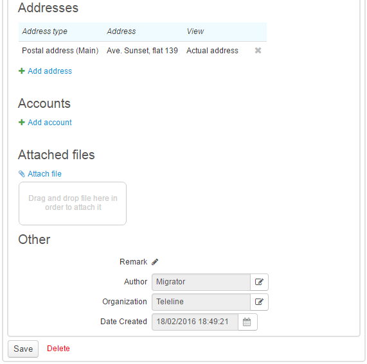This screenshot has height=364, width=367.
Task: Select the Postal address (Main) cell
Action: click(60, 51)
